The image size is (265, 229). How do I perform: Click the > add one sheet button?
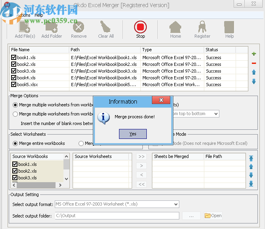pyautogui.click(x=142, y=165)
